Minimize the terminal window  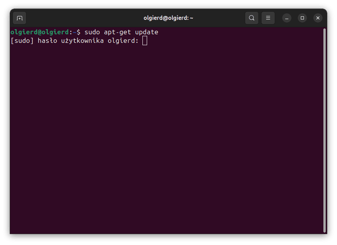287,18
